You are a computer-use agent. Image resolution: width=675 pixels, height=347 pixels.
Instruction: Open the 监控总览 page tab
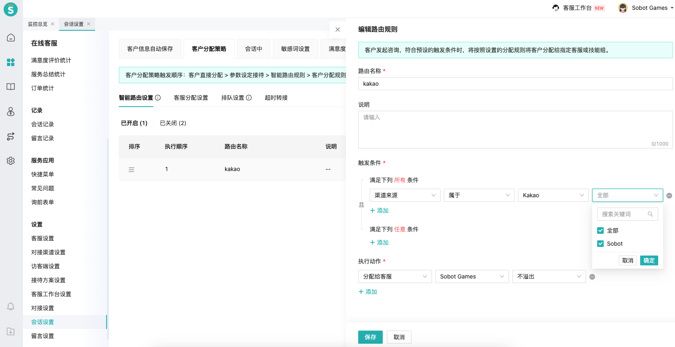point(38,24)
